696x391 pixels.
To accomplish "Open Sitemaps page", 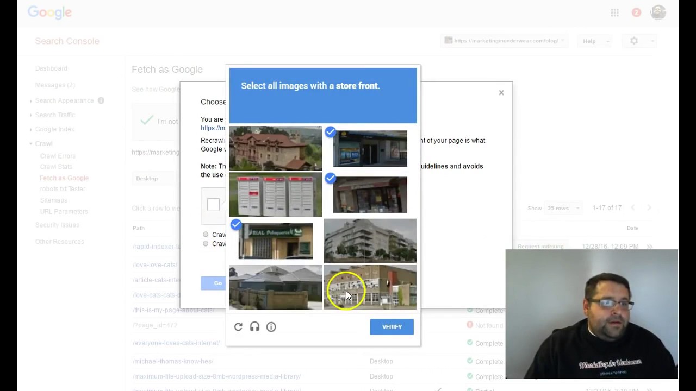I will pyautogui.click(x=53, y=200).
